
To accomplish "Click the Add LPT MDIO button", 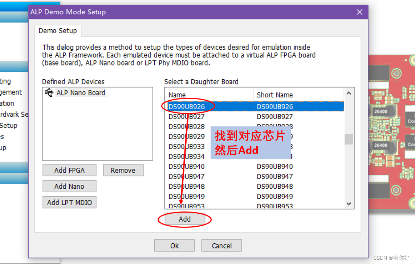I will 69,202.
